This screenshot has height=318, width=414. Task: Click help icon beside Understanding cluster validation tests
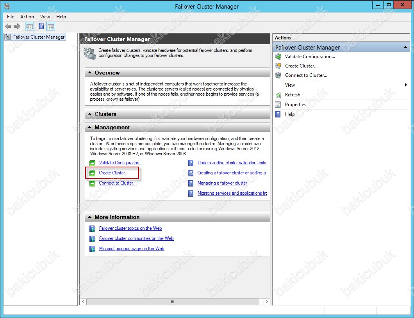(191, 163)
